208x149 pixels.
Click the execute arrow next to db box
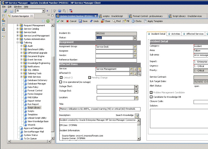(47, 11)
